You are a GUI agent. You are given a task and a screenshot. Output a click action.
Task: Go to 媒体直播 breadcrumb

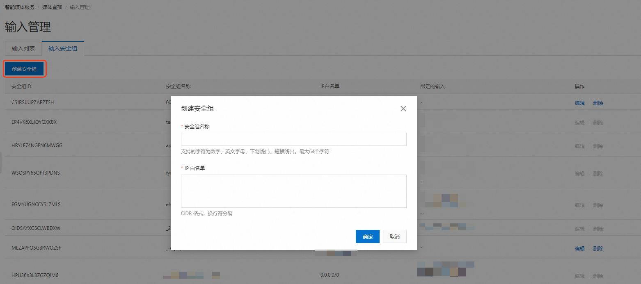(x=52, y=7)
